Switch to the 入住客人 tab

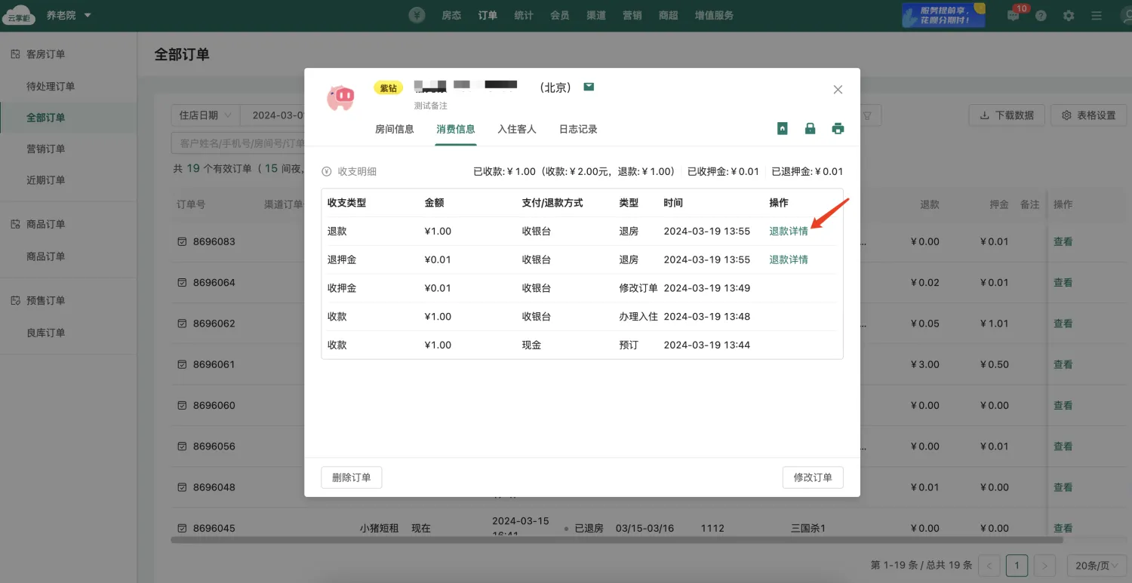click(x=517, y=129)
